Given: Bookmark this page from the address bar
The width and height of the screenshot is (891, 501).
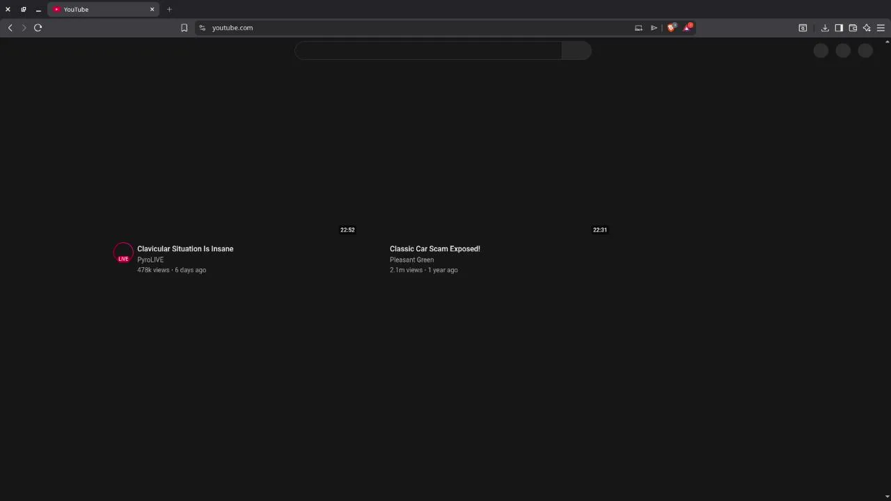Looking at the screenshot, I should pos(184,28).
